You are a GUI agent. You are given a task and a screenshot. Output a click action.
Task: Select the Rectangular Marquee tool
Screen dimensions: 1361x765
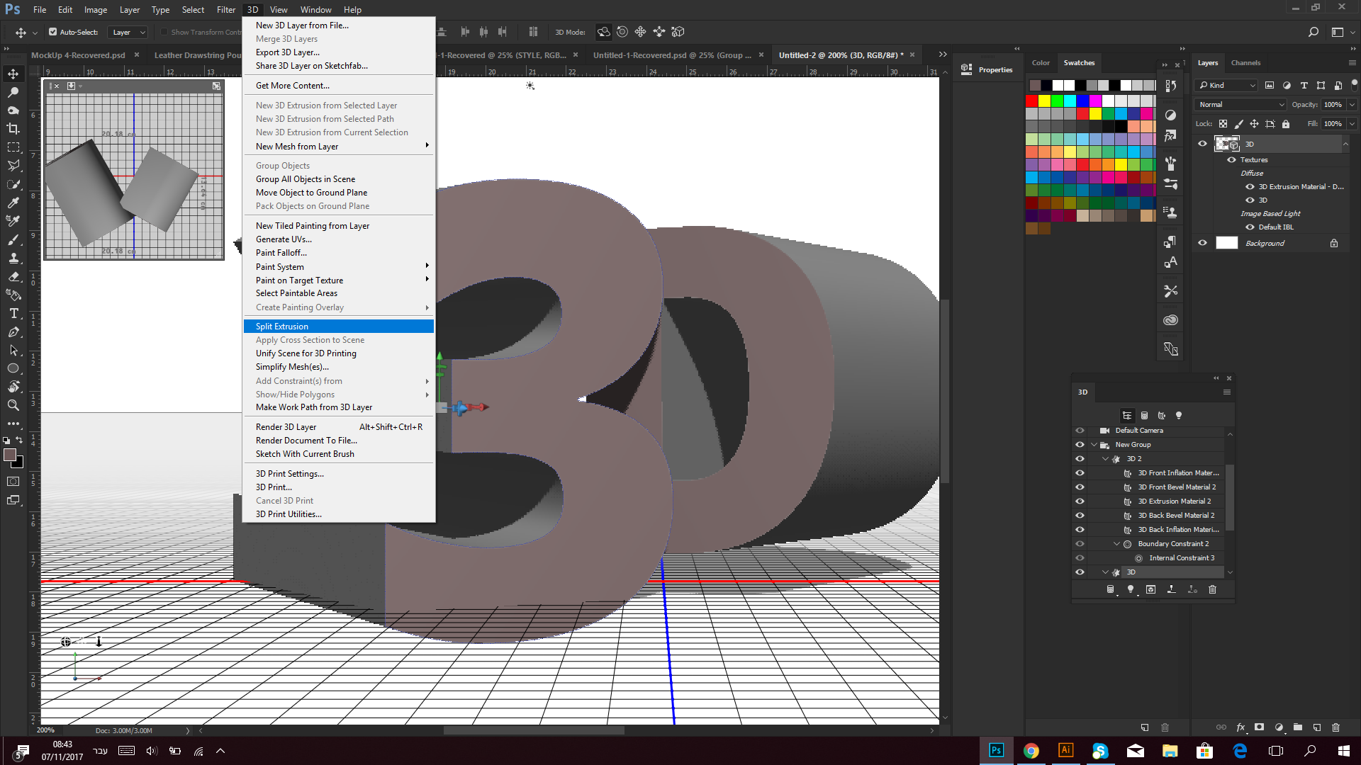[13, 147]
